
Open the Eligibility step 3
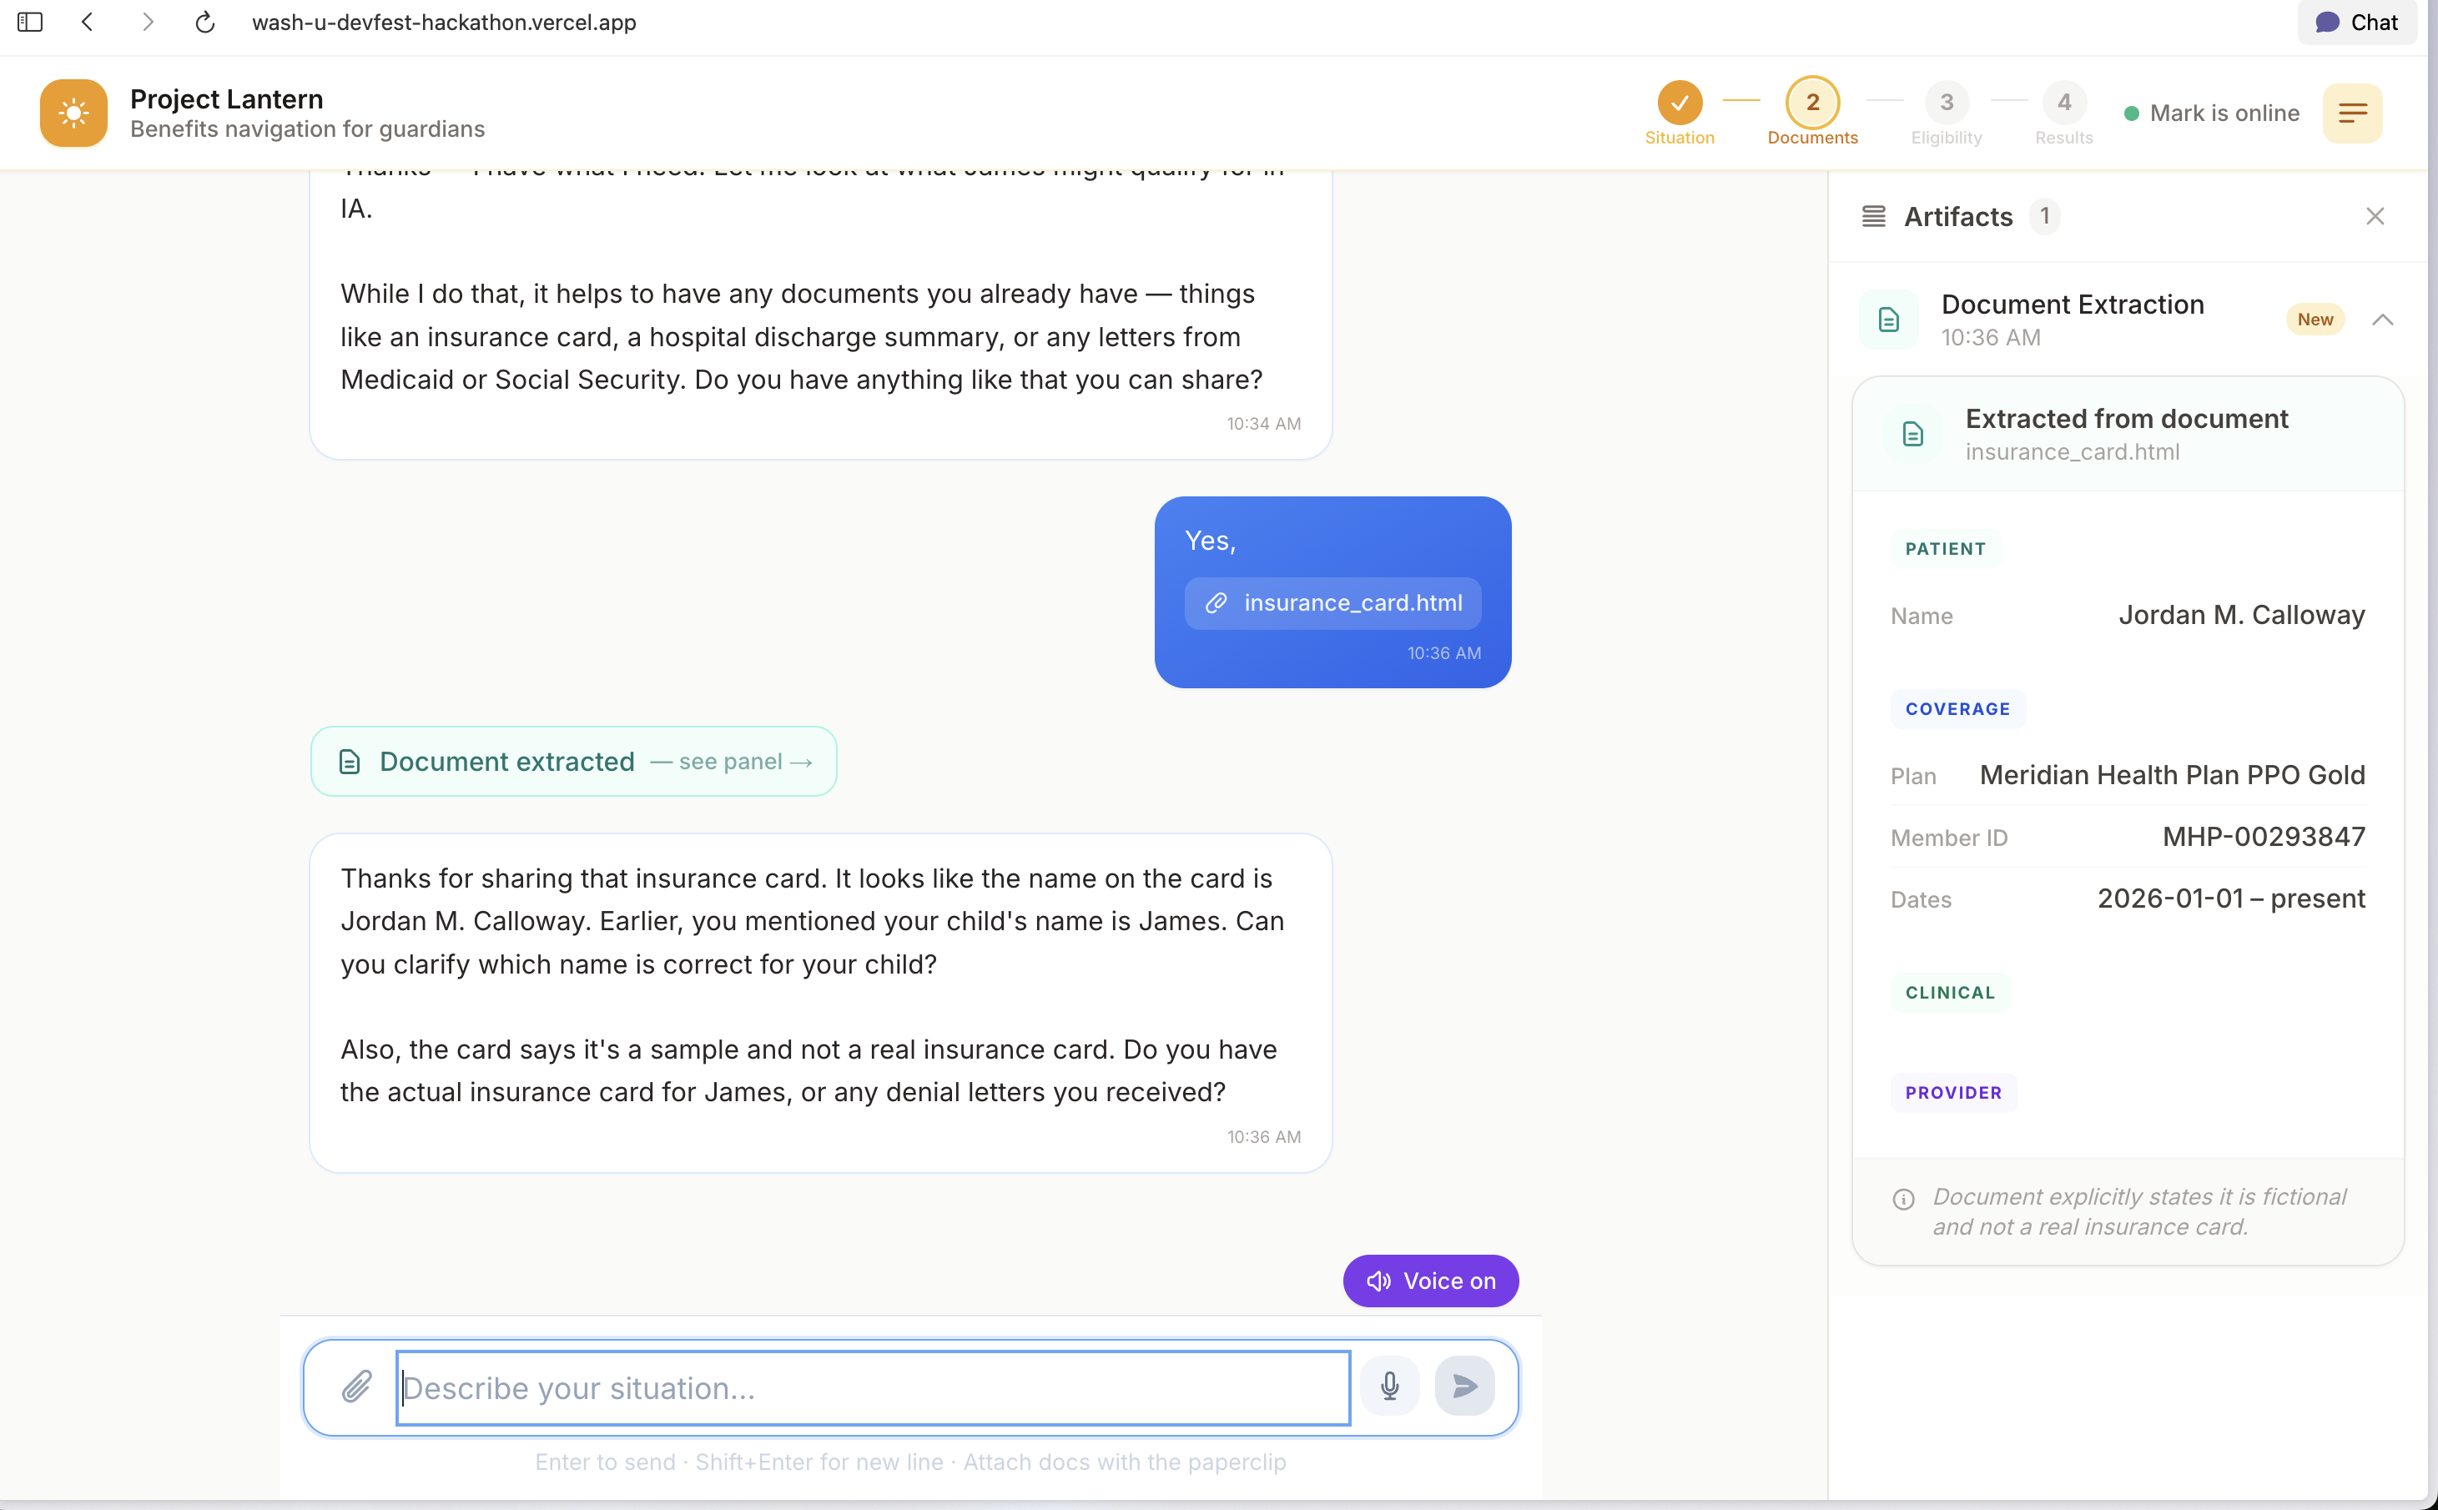tap(1946, 103)
